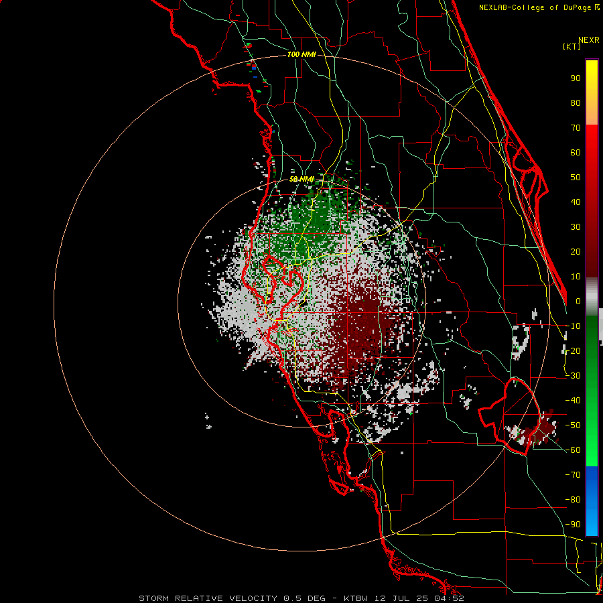
Task: Click the positive 80 value on velocity scale
Action: 576,103
